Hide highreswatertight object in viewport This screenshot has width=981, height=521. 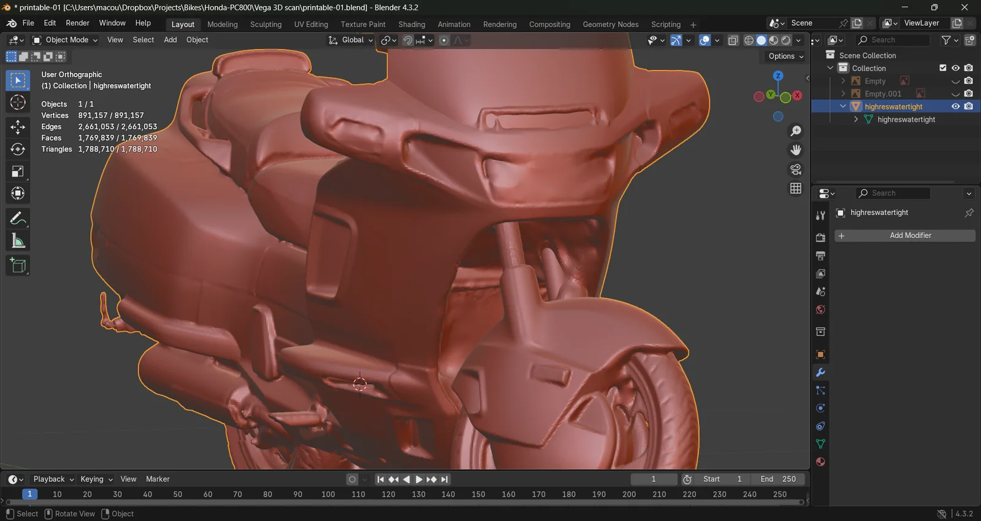pyautogui.click(x=955, y=107)
